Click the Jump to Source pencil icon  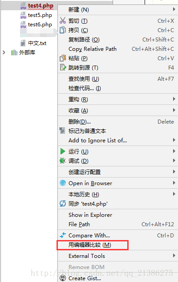pos(63,67)
